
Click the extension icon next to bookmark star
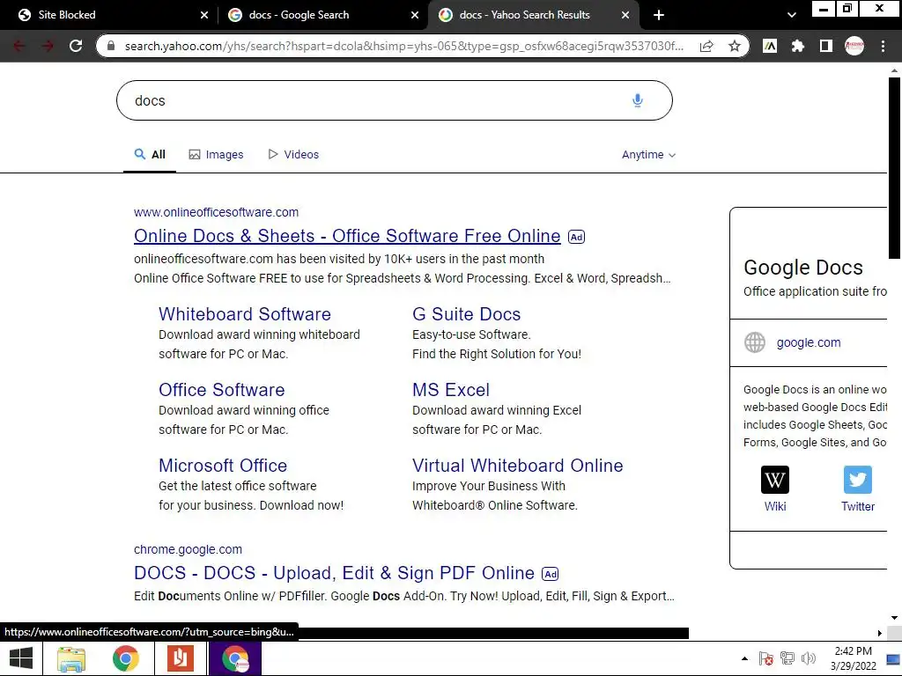coord(770,46)
